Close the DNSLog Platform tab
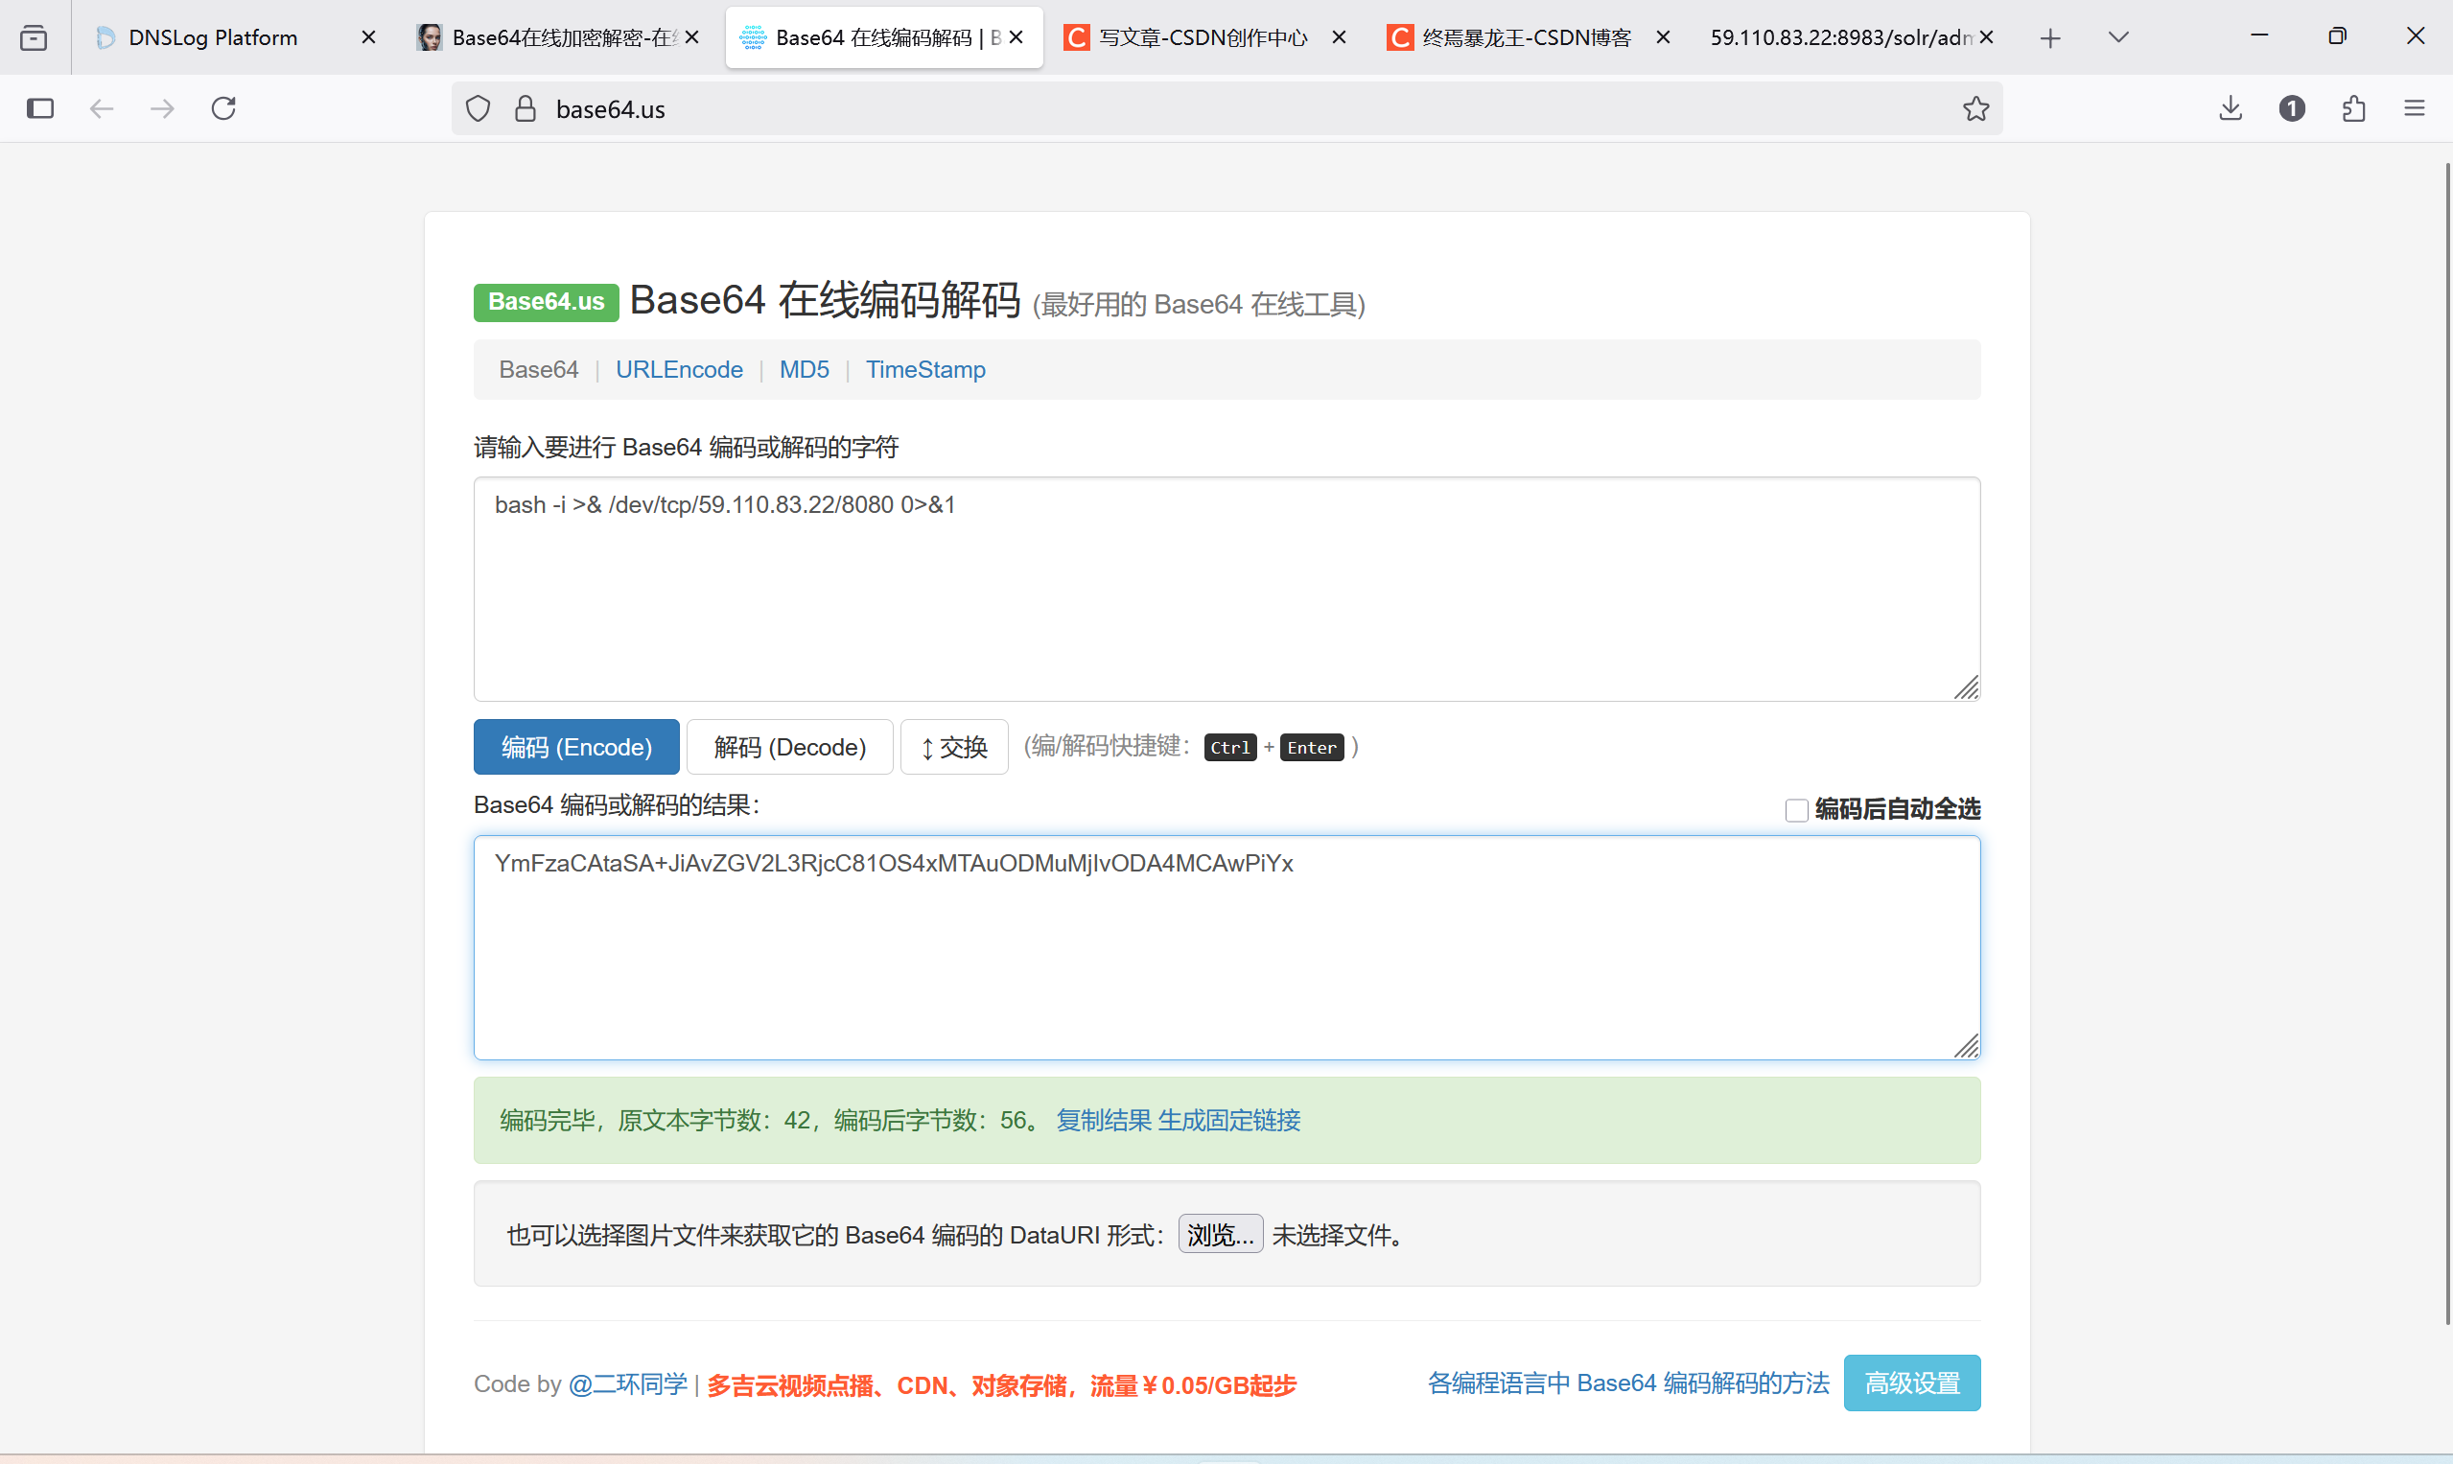Screen dimensions: 2453x1464 (368, 37)
